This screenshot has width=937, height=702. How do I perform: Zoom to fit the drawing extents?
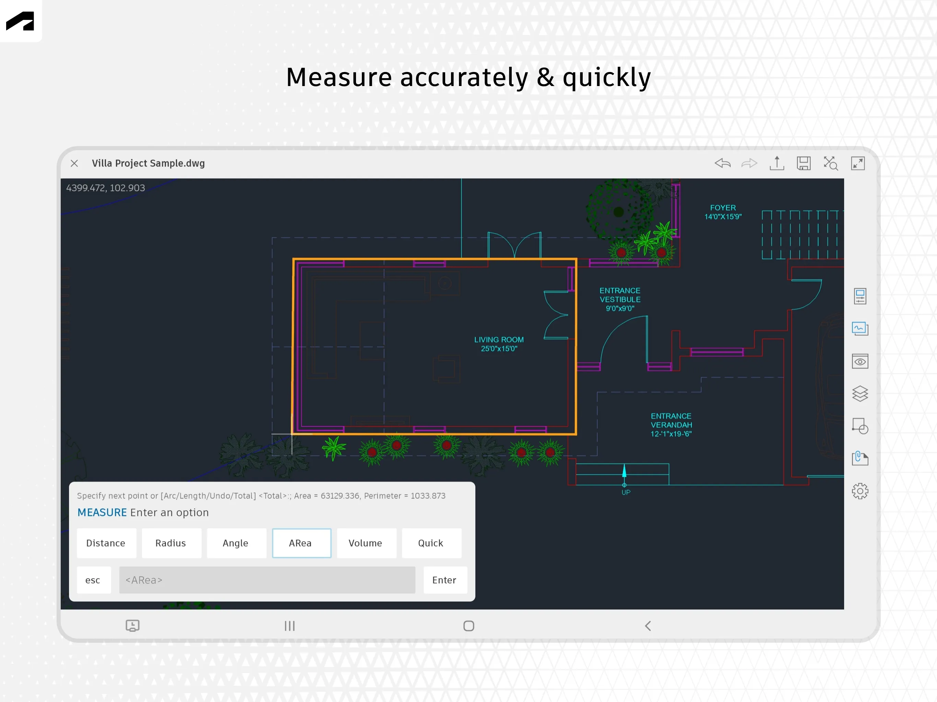tap(831, 164)
